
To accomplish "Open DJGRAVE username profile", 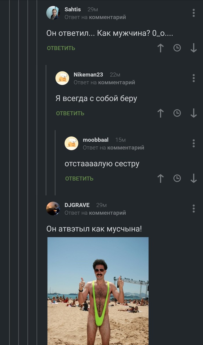I will [x=77, y=205].
